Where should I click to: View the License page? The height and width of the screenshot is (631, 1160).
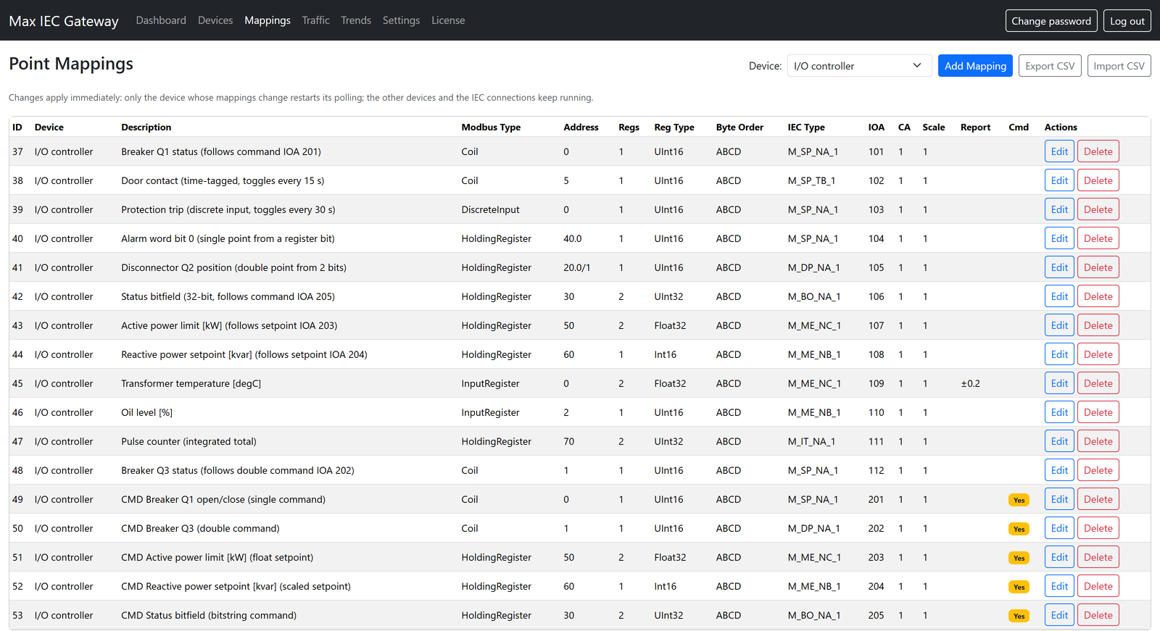tap(448, 20)
